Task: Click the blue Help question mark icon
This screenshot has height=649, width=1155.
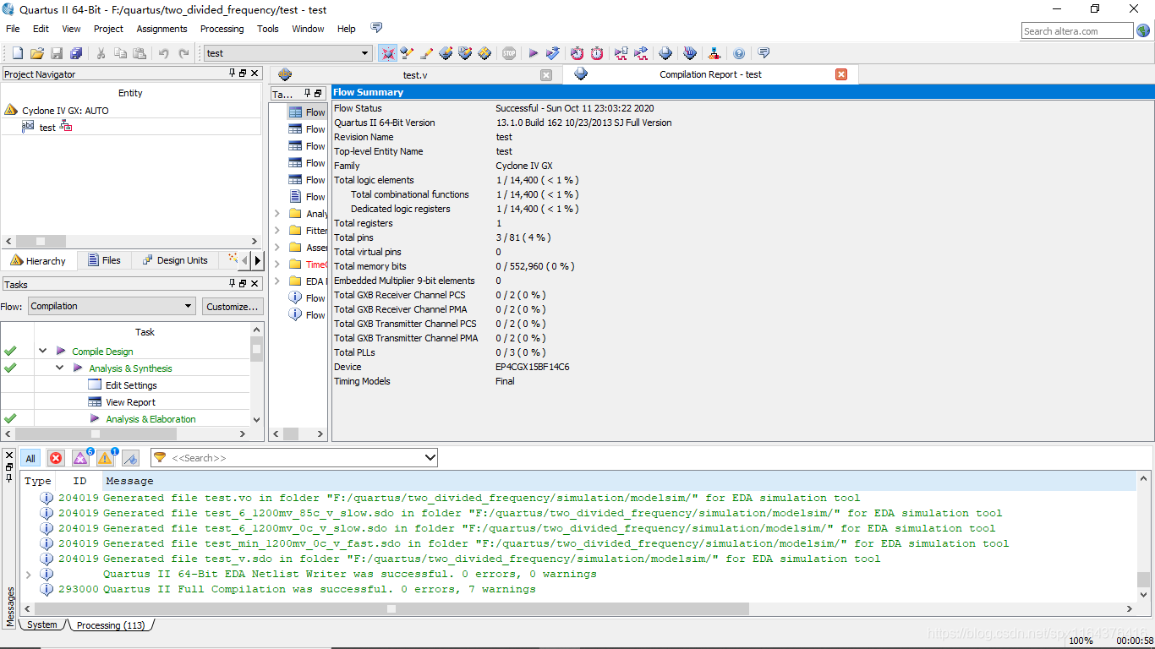Action: pos(739,53)
